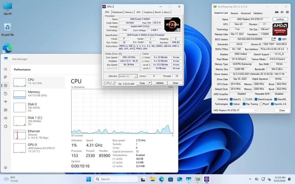Open Task View from taskbar
This screenshot has height=184, width=295.
click(143, 179)
